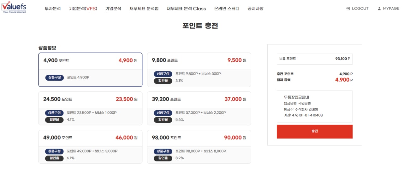Click the MYPAGE link text

391,9
